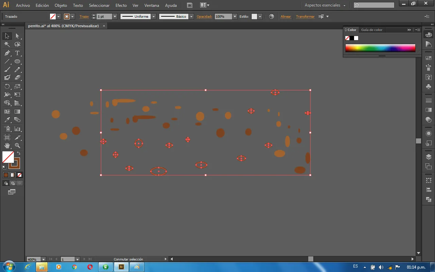This screenshot has height=272, width=435.
Task: Select the Perspective Grid tool
Action: point(17,103)
